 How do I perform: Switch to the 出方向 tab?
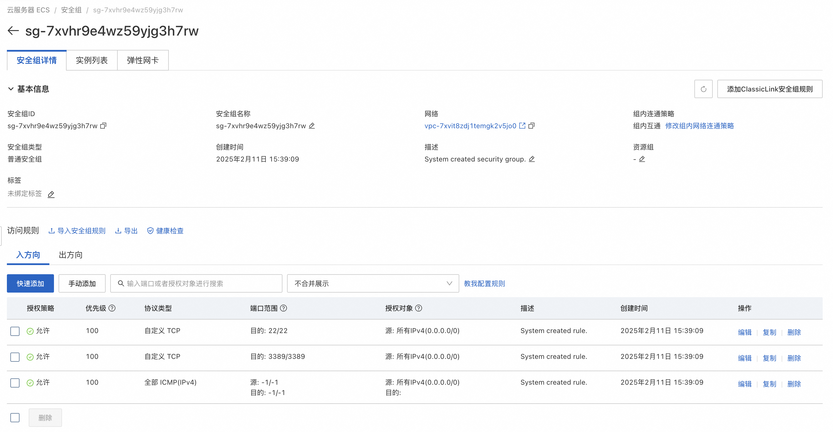tap(71, 255)
